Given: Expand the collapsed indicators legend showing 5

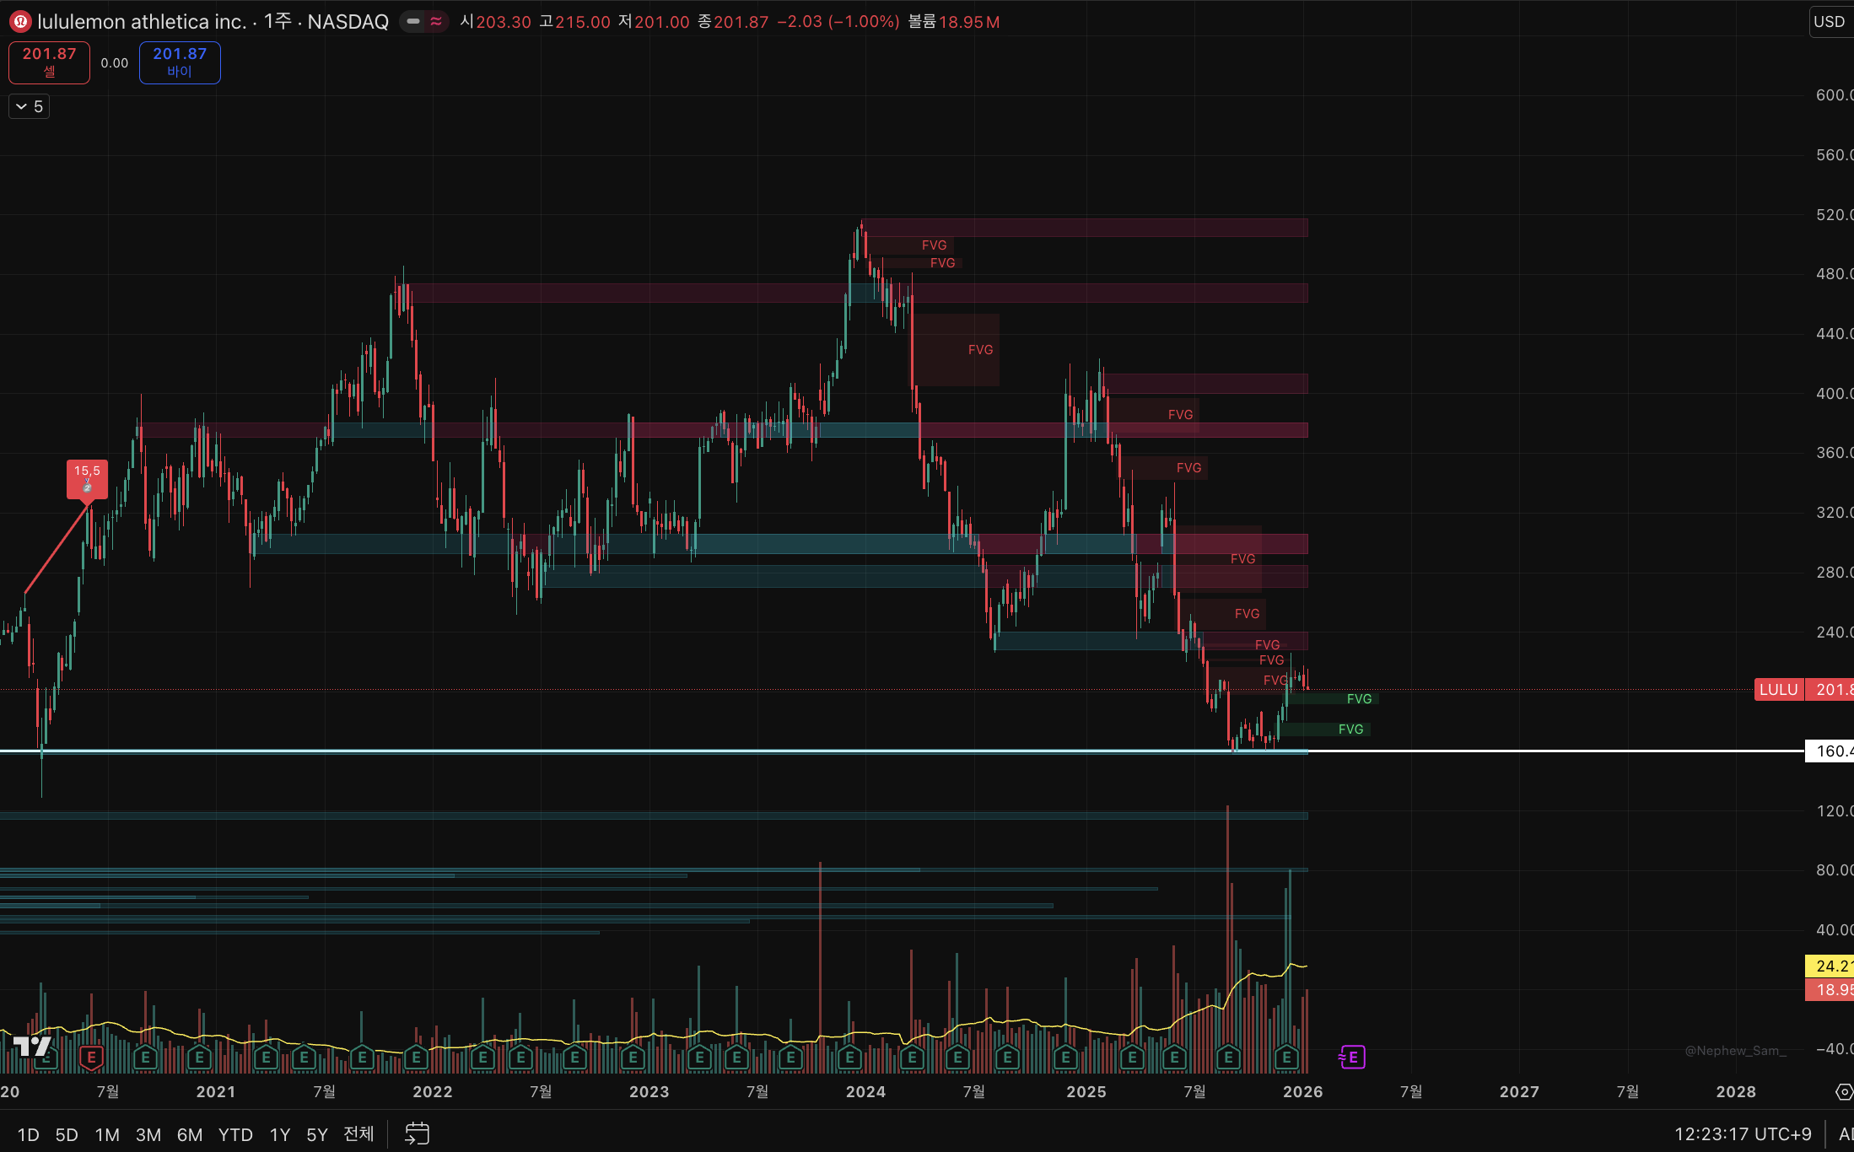Looking at the screenshot, I should coord(29,106).
